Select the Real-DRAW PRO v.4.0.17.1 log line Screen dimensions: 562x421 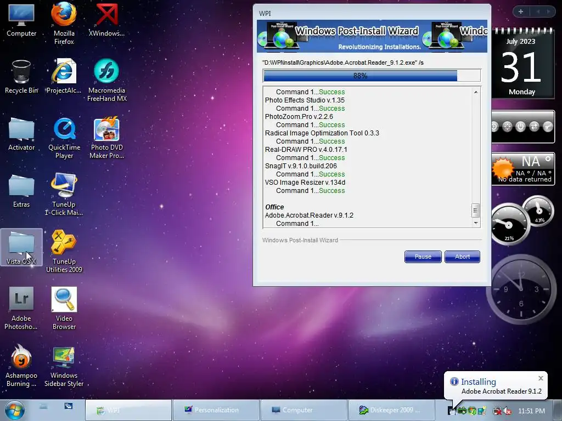click(306, 150)
